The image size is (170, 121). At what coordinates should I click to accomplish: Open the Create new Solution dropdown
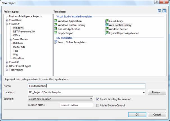60,99
